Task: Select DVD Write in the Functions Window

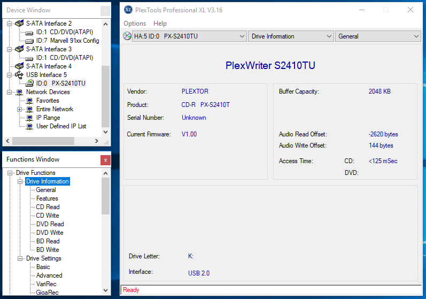Action: (50, 233)
